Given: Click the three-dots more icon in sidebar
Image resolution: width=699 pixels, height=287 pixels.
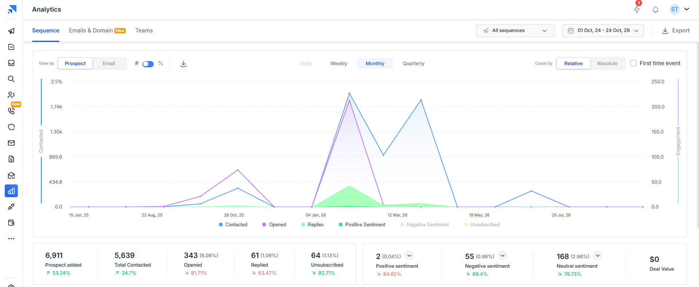Looking at the screenshot, I should 11,239.
